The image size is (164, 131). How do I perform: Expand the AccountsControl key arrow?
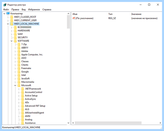pos(19,92)
